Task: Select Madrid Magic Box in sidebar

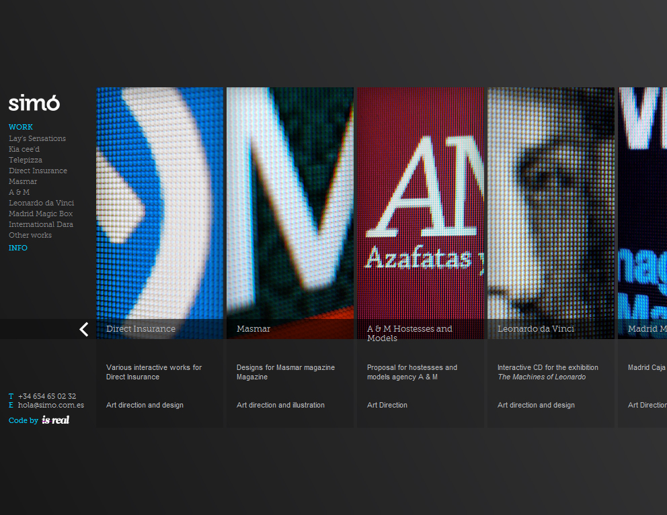Action: tap(41, 214)
